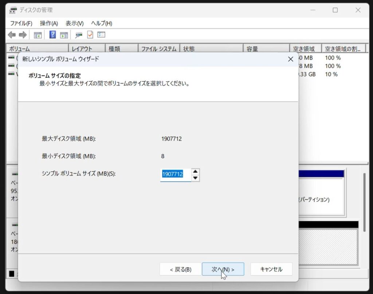Click the Back arrow in the toolbar
This screenshot has height=294, width=373.
click(x=12, y=35)
